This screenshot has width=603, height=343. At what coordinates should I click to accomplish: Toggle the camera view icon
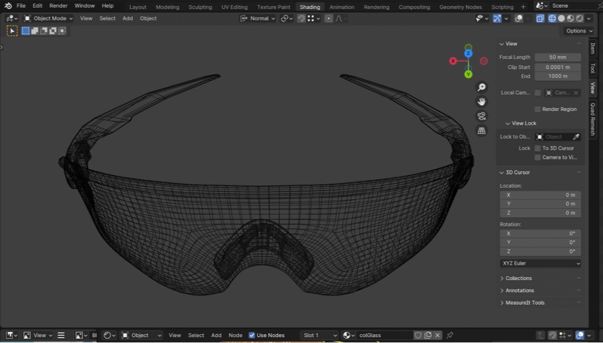(481, 116)
